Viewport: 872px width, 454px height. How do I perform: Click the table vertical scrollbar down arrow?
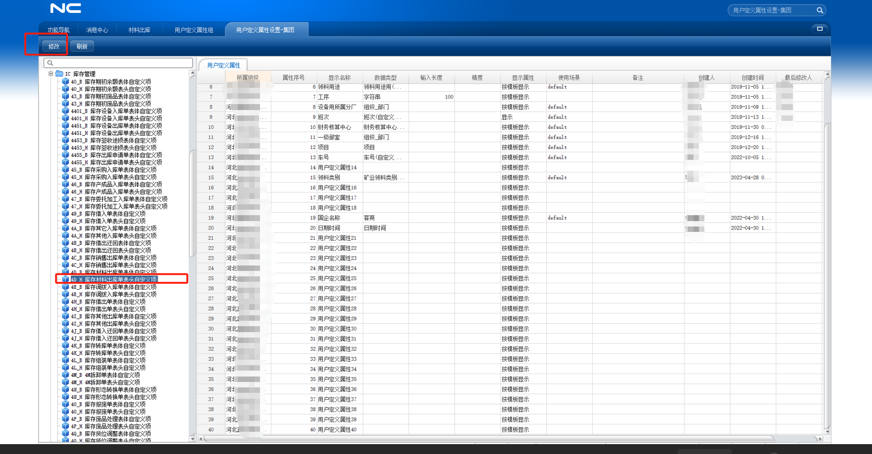pos(827,431)
